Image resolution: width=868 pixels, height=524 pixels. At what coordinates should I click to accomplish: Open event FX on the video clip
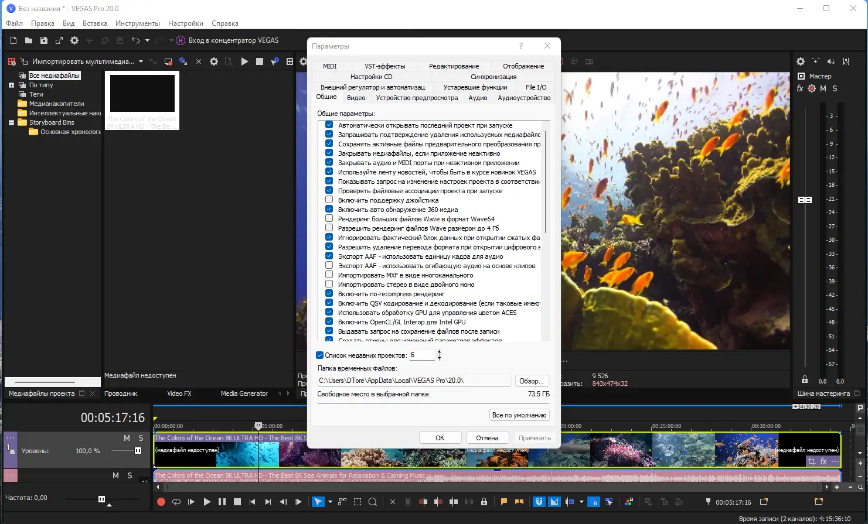pyautogui.click(x=823, y=461)
